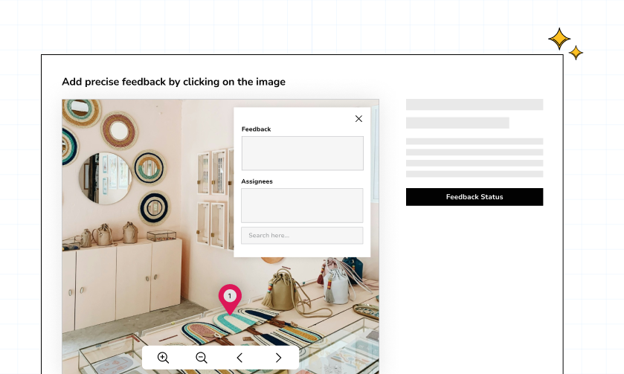Click the 'Search here...' field
The height and width of the screenshot is (374, 624).
click(302, 236)
